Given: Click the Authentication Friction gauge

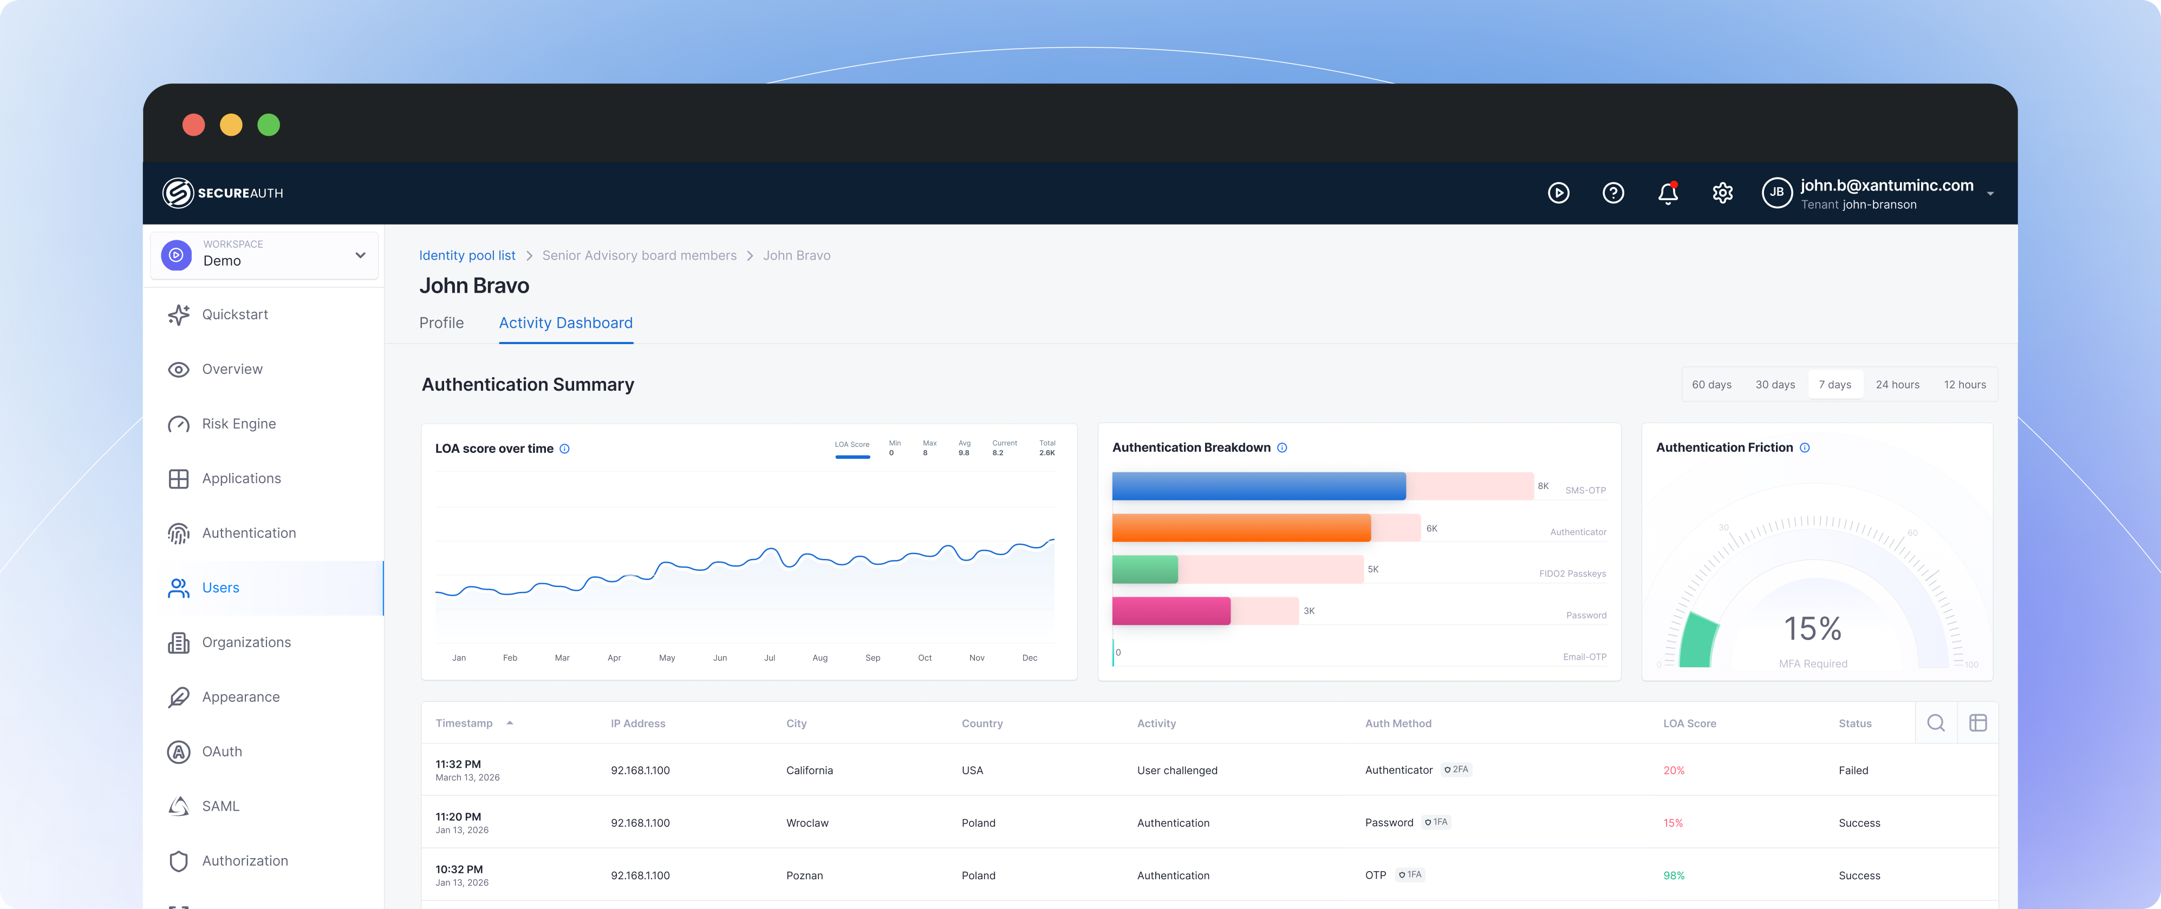Looking at the screenshot, I should coord(1814,628).
